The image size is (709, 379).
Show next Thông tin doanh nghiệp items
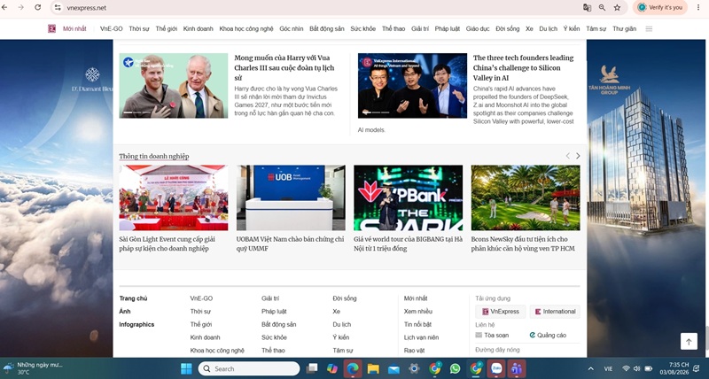(x=578, y=156)
